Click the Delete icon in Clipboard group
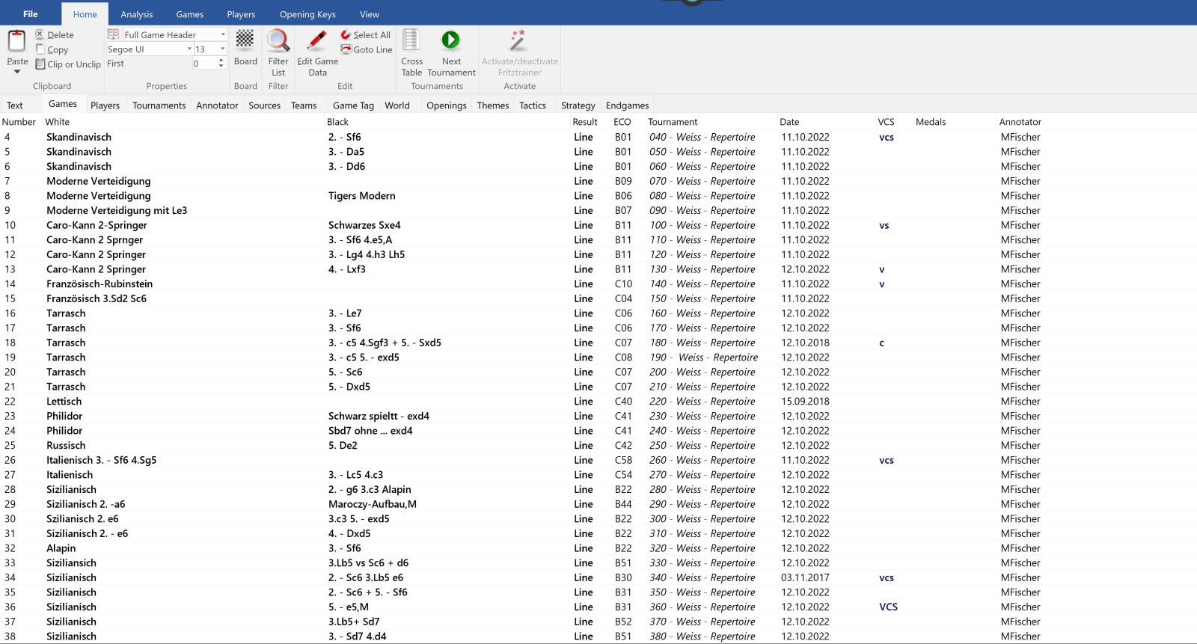 (x=40, y=34)
